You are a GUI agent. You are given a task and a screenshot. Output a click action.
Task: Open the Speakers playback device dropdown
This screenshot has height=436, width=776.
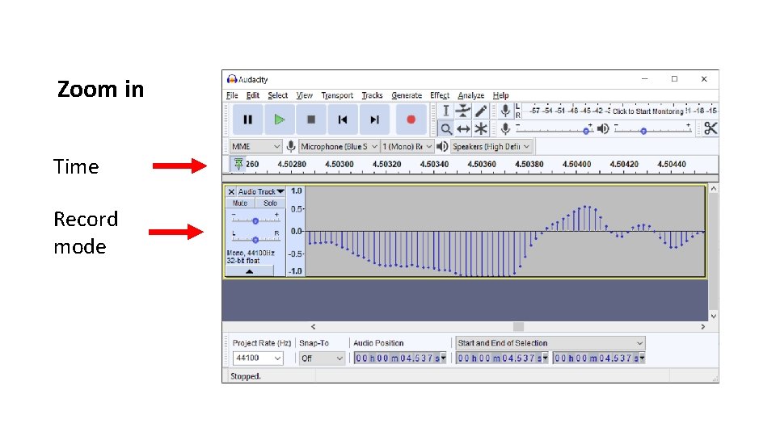tap(491, 146)
